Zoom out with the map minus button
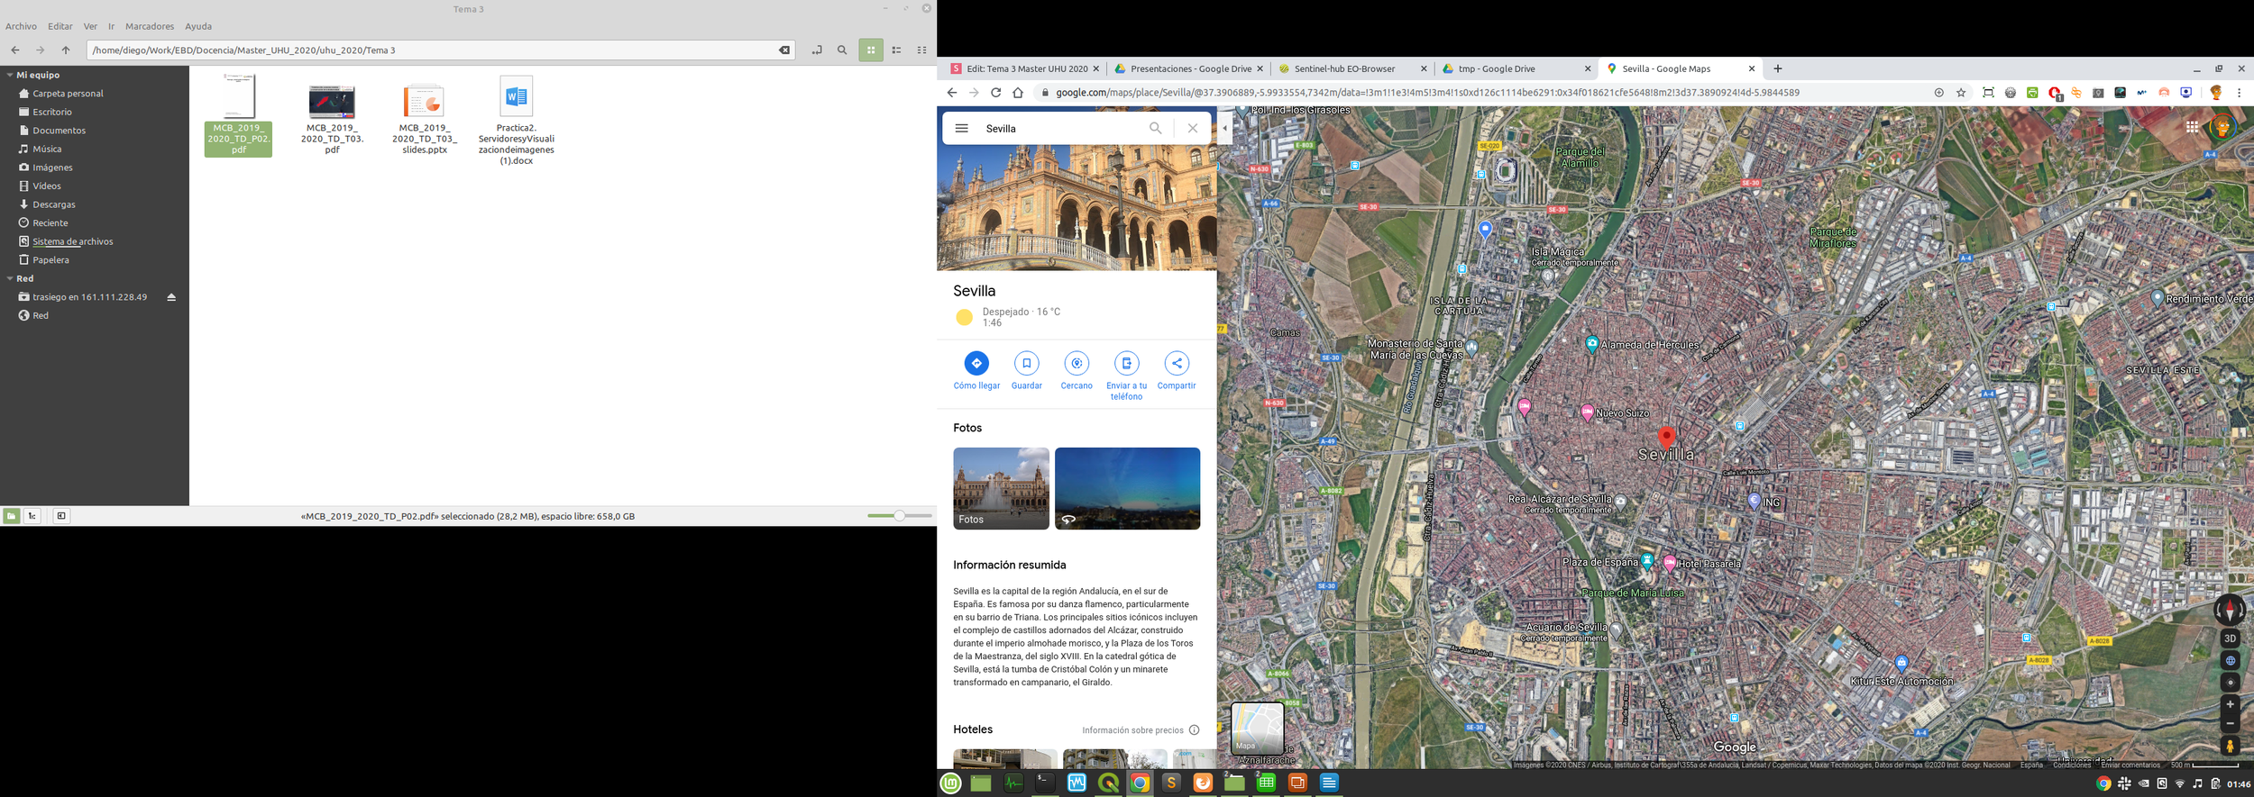Image resolution: width=2254 pixels, height=797 pixels. 2230,723
